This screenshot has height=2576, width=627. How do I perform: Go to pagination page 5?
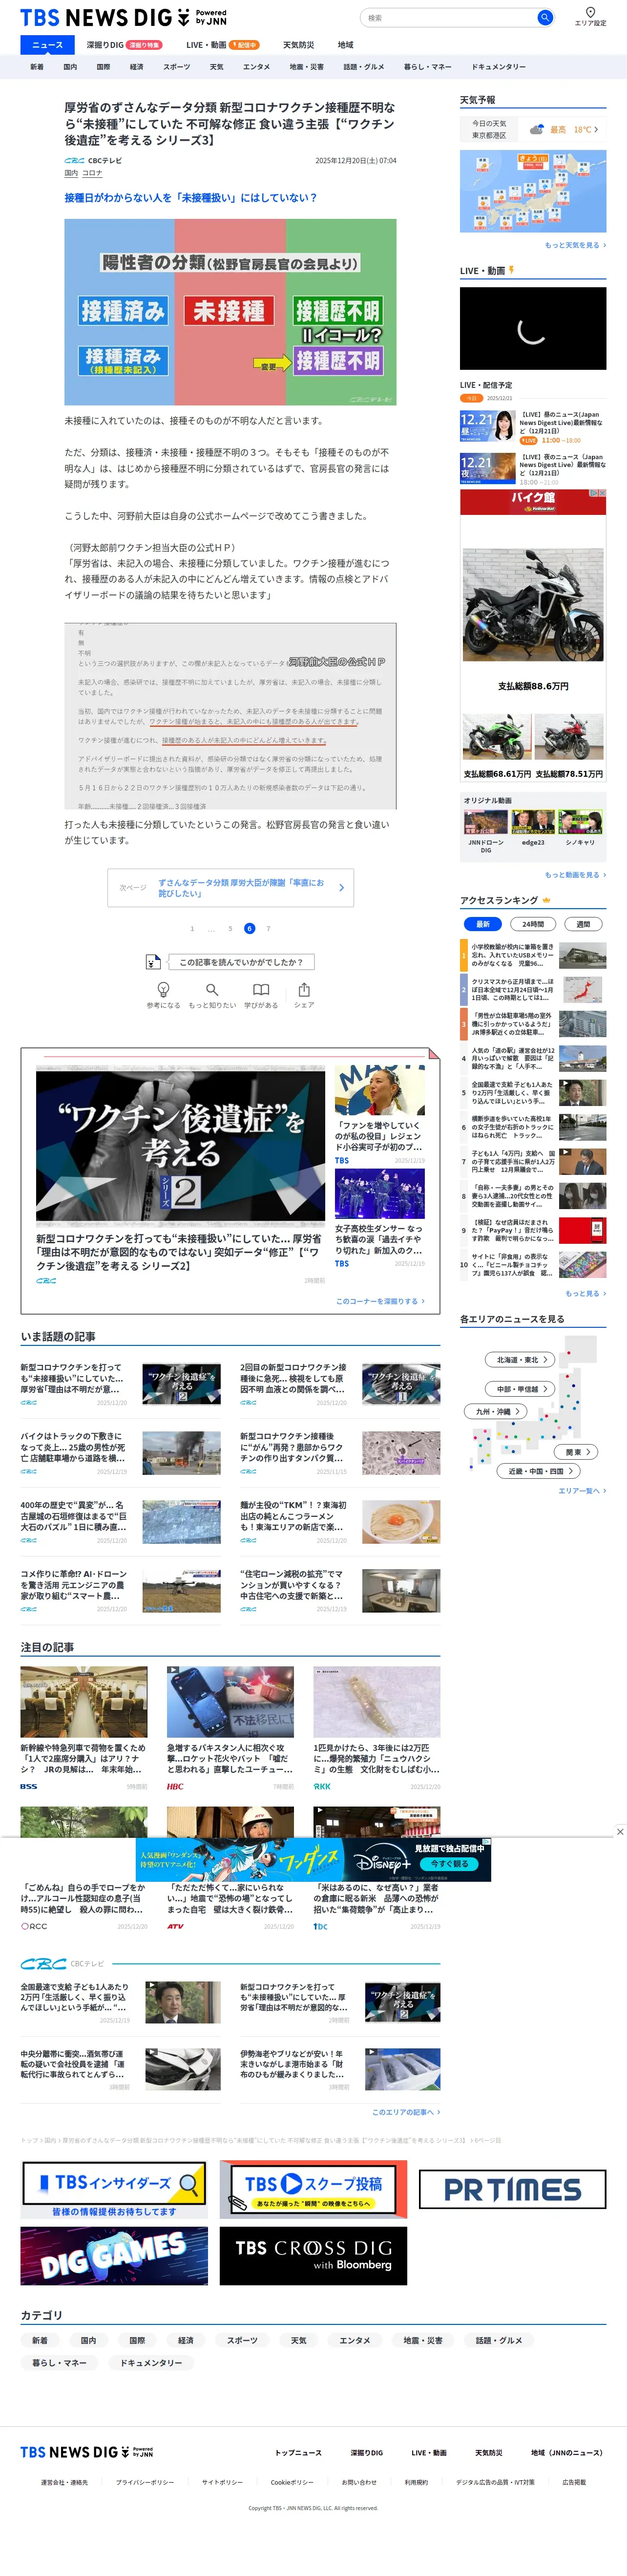pyautogui.click(x=230, y=929)
